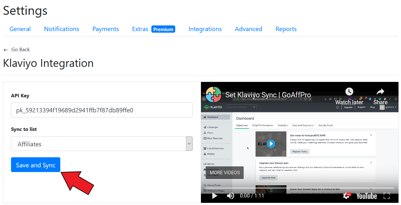
Task: Click the 0:00 / 1:11 time display
Action: coord(252,196)
